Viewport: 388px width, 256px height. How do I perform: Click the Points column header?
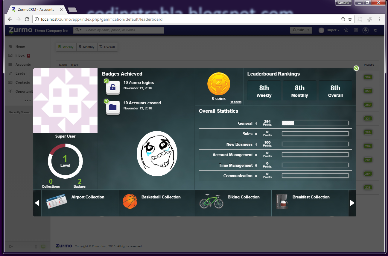coord(369,65)
